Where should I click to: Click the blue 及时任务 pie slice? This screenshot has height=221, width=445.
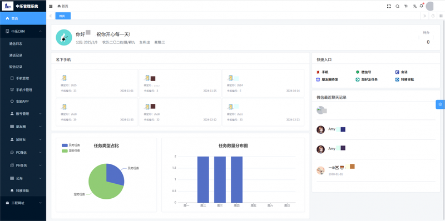click(x=115, y=174)
